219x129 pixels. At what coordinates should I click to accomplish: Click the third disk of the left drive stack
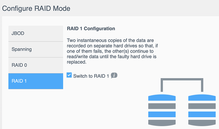pyautogui.click(x=162, y=114)
